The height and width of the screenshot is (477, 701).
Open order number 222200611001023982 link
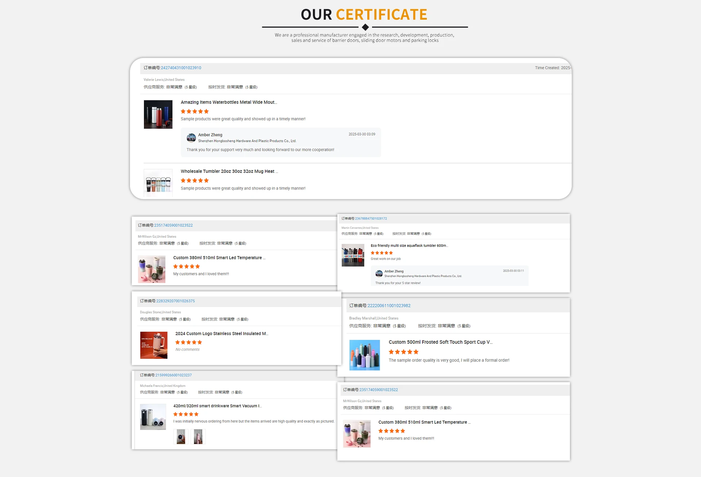click(x=389, y=306)
